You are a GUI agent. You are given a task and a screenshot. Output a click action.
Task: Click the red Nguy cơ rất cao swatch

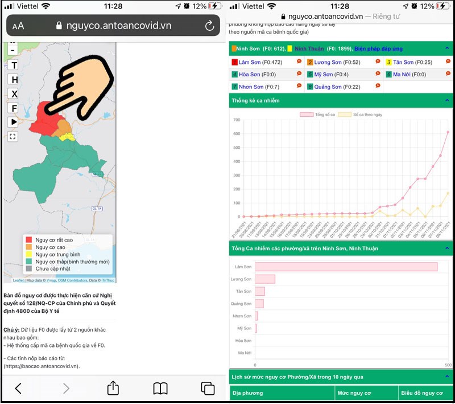(x=29, y=240)
